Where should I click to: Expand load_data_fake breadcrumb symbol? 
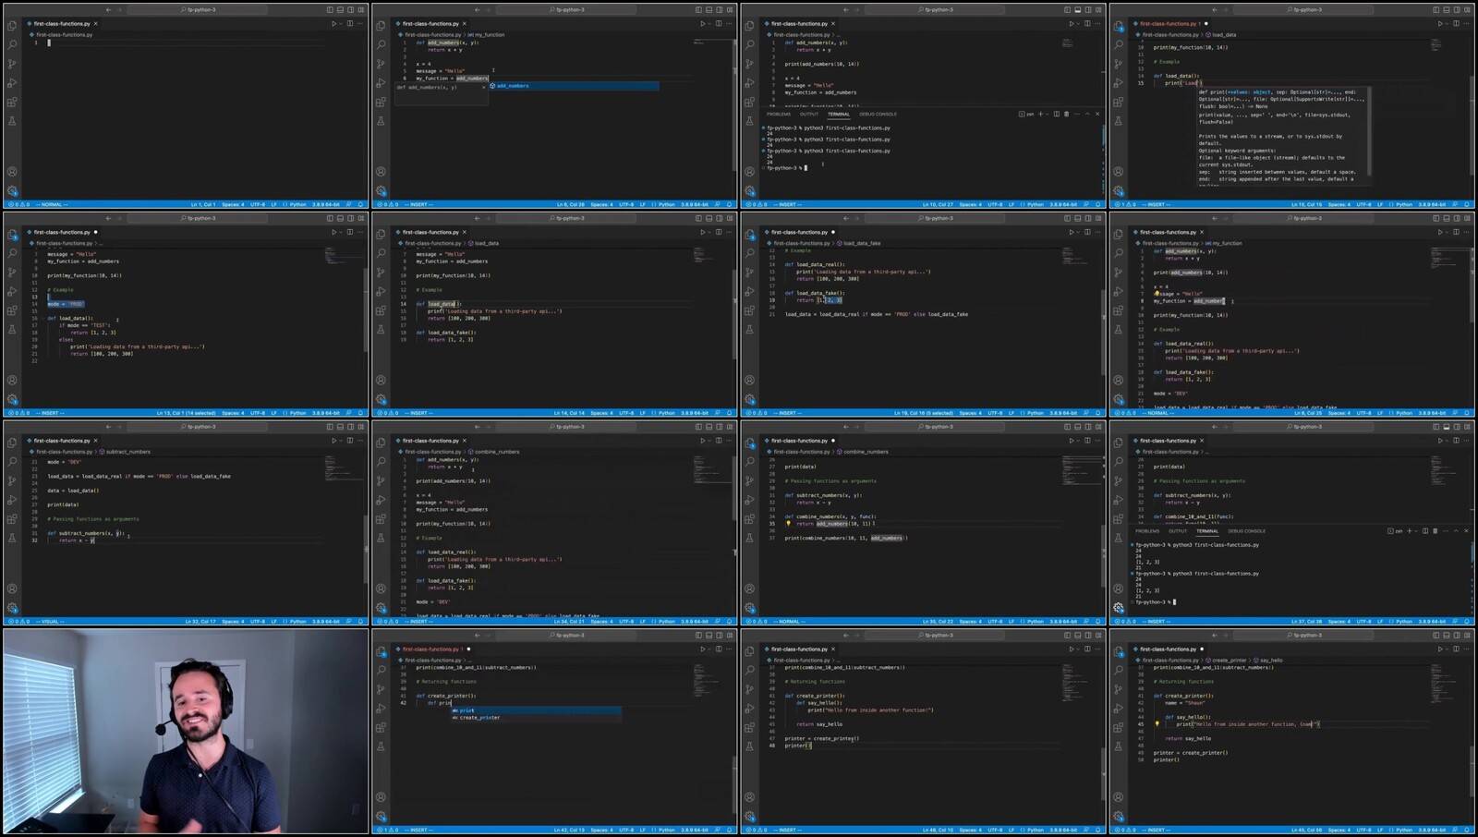(862, 243)
